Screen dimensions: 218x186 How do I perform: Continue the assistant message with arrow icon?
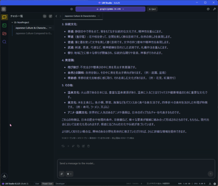[68, 146]
